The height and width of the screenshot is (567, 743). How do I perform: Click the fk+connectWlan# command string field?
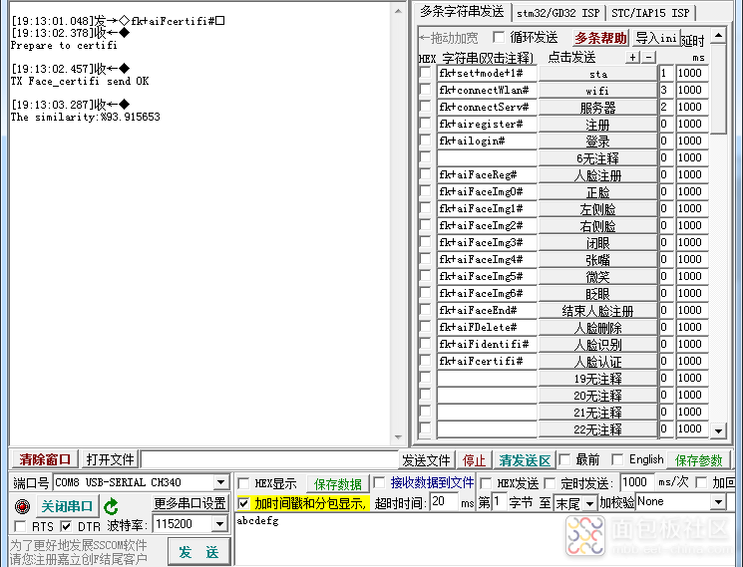(487, 90)
